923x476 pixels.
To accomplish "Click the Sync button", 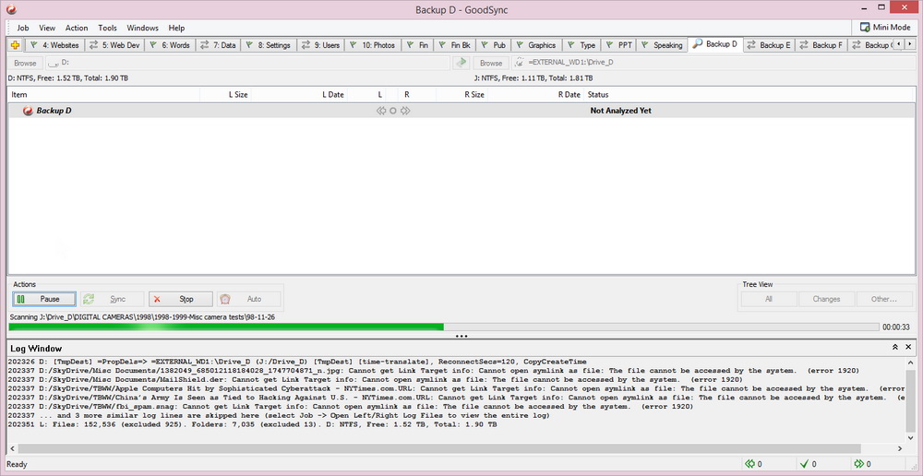I will (x=112, y=299).
